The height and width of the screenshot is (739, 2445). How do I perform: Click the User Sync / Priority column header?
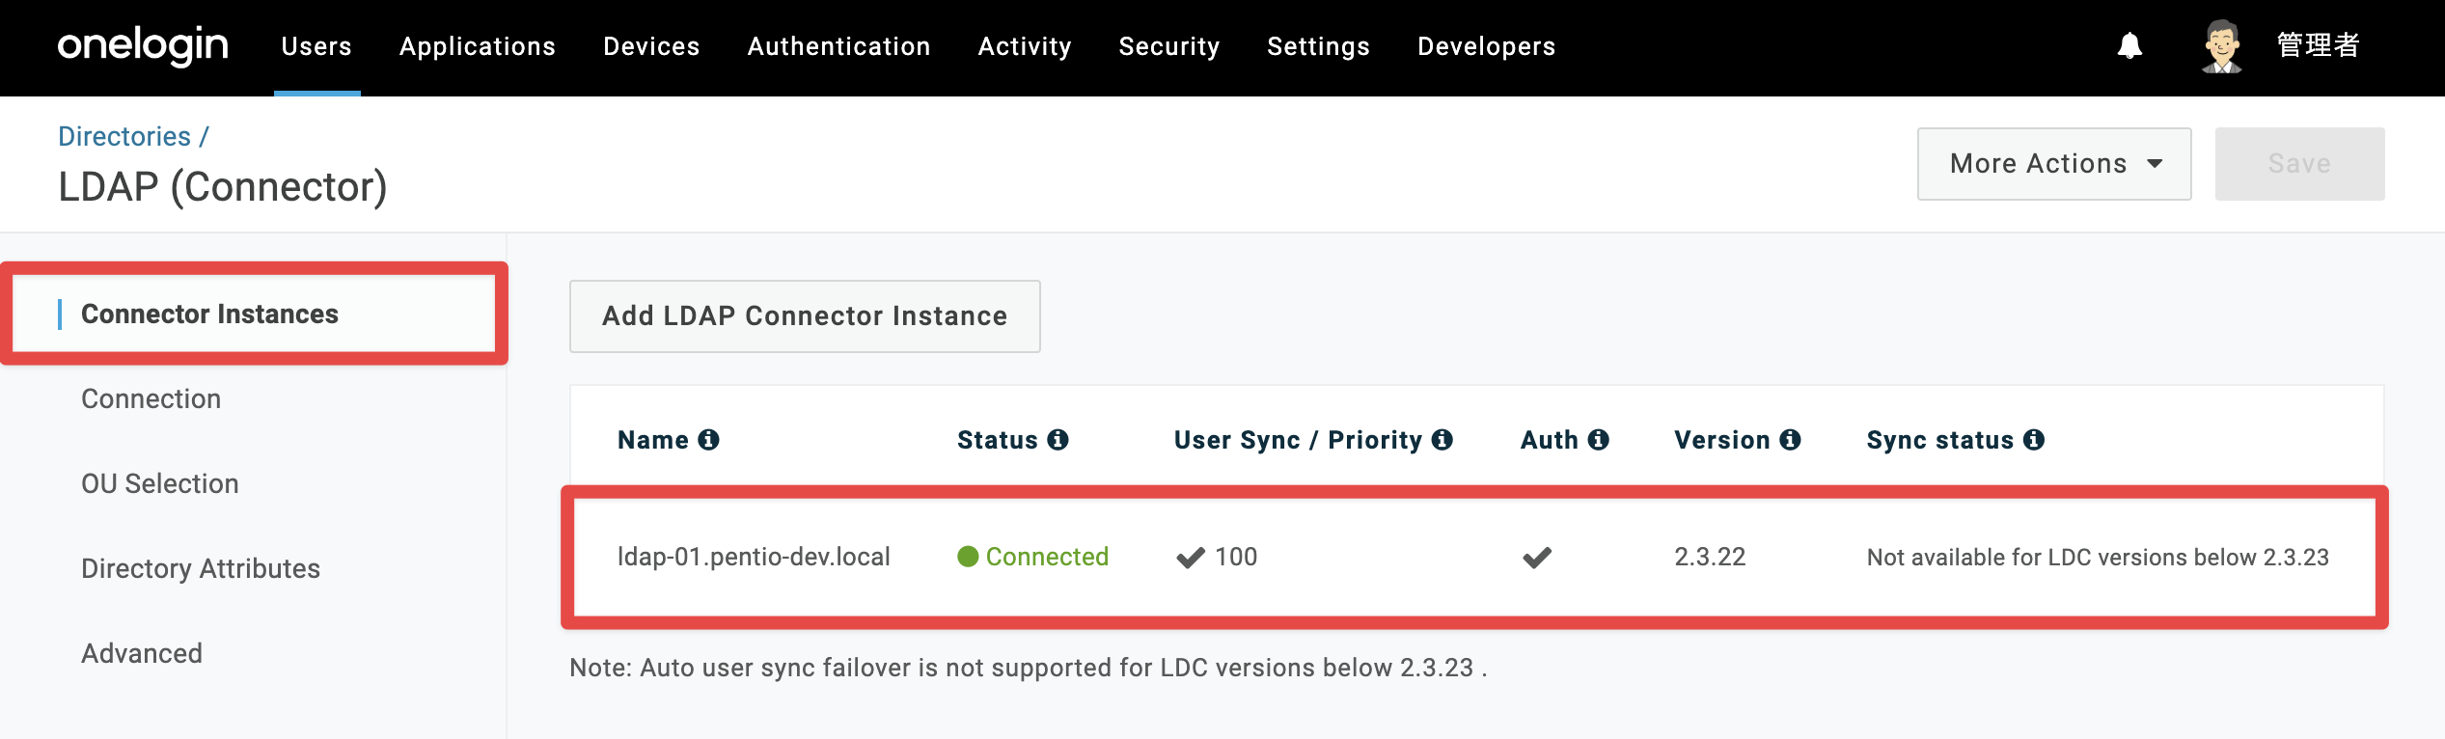tap(1298, 440)
